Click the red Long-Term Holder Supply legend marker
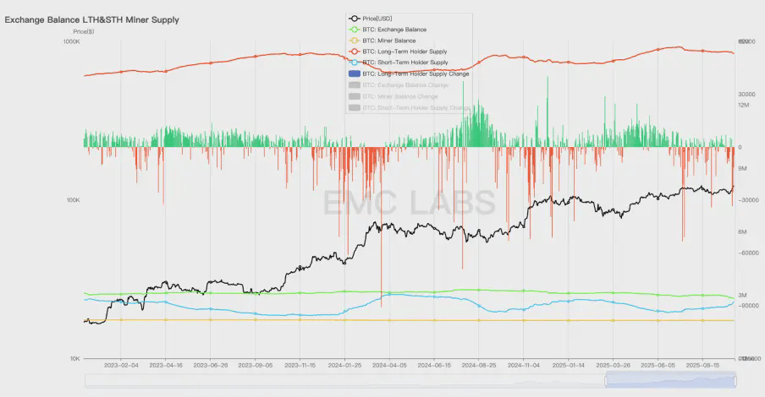The width and height of the screenshot is (765, 397). [x=355, y=52]
